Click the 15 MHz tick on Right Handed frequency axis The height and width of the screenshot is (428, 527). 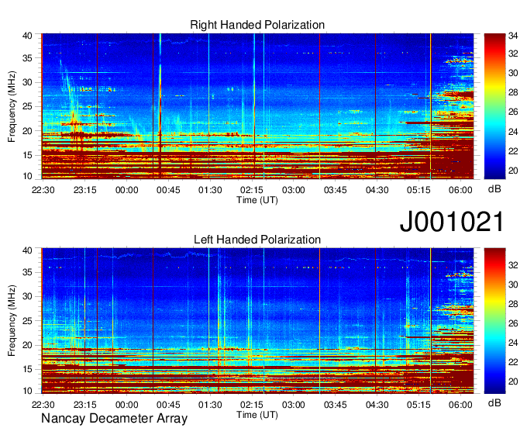pyautogui.click(x=28, y=155)
